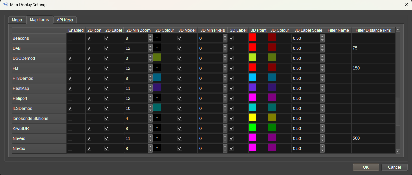
Task: Select the Heliport row header
Action: (39, 99)
